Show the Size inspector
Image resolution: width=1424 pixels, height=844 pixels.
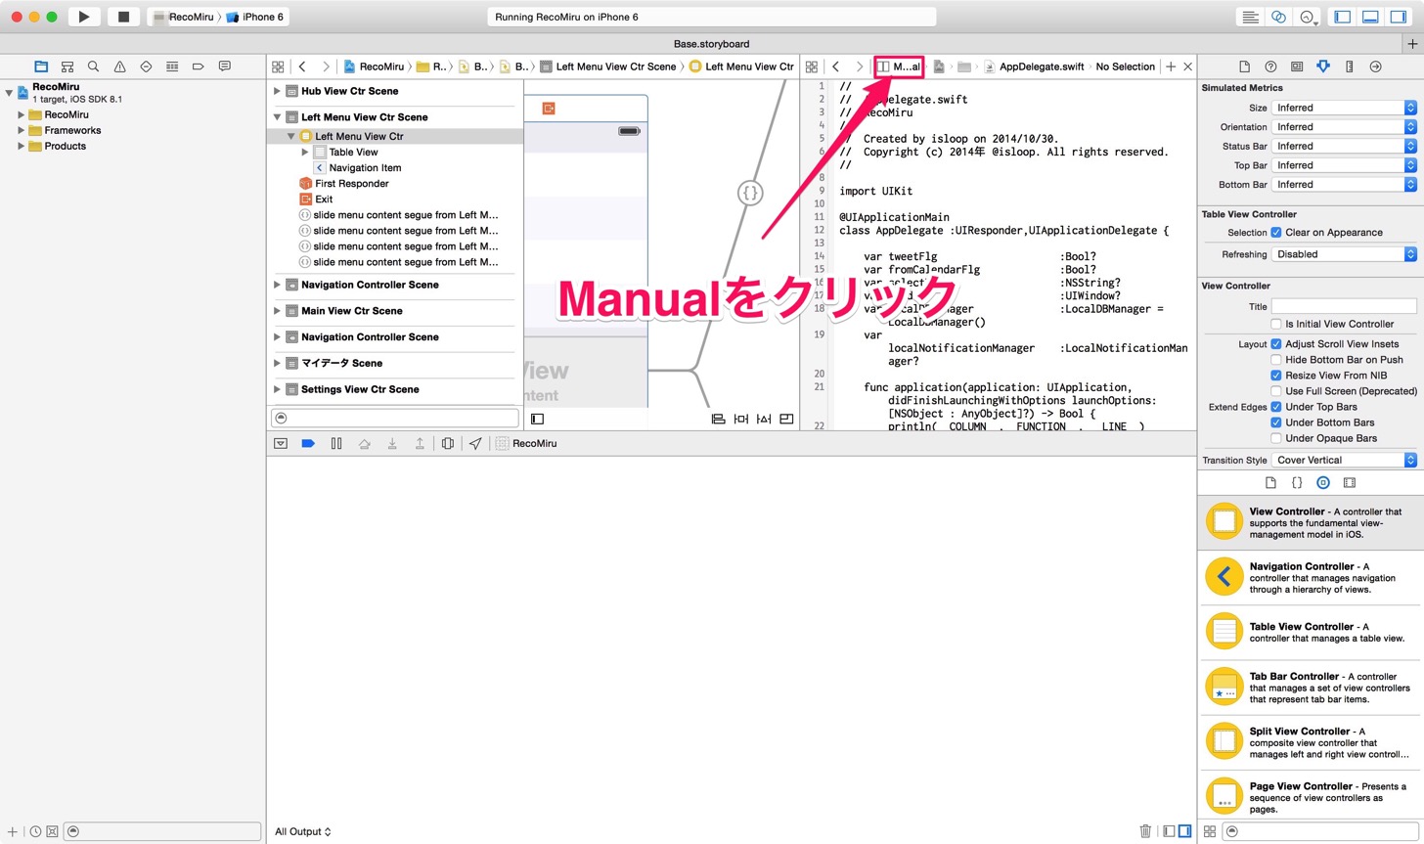1349,67
